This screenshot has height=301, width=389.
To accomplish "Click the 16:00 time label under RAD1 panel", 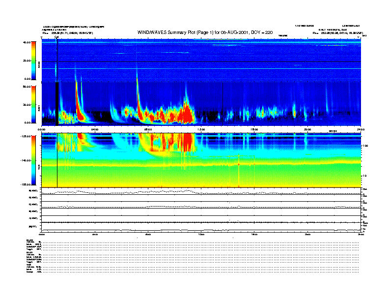I will (254, 129).
